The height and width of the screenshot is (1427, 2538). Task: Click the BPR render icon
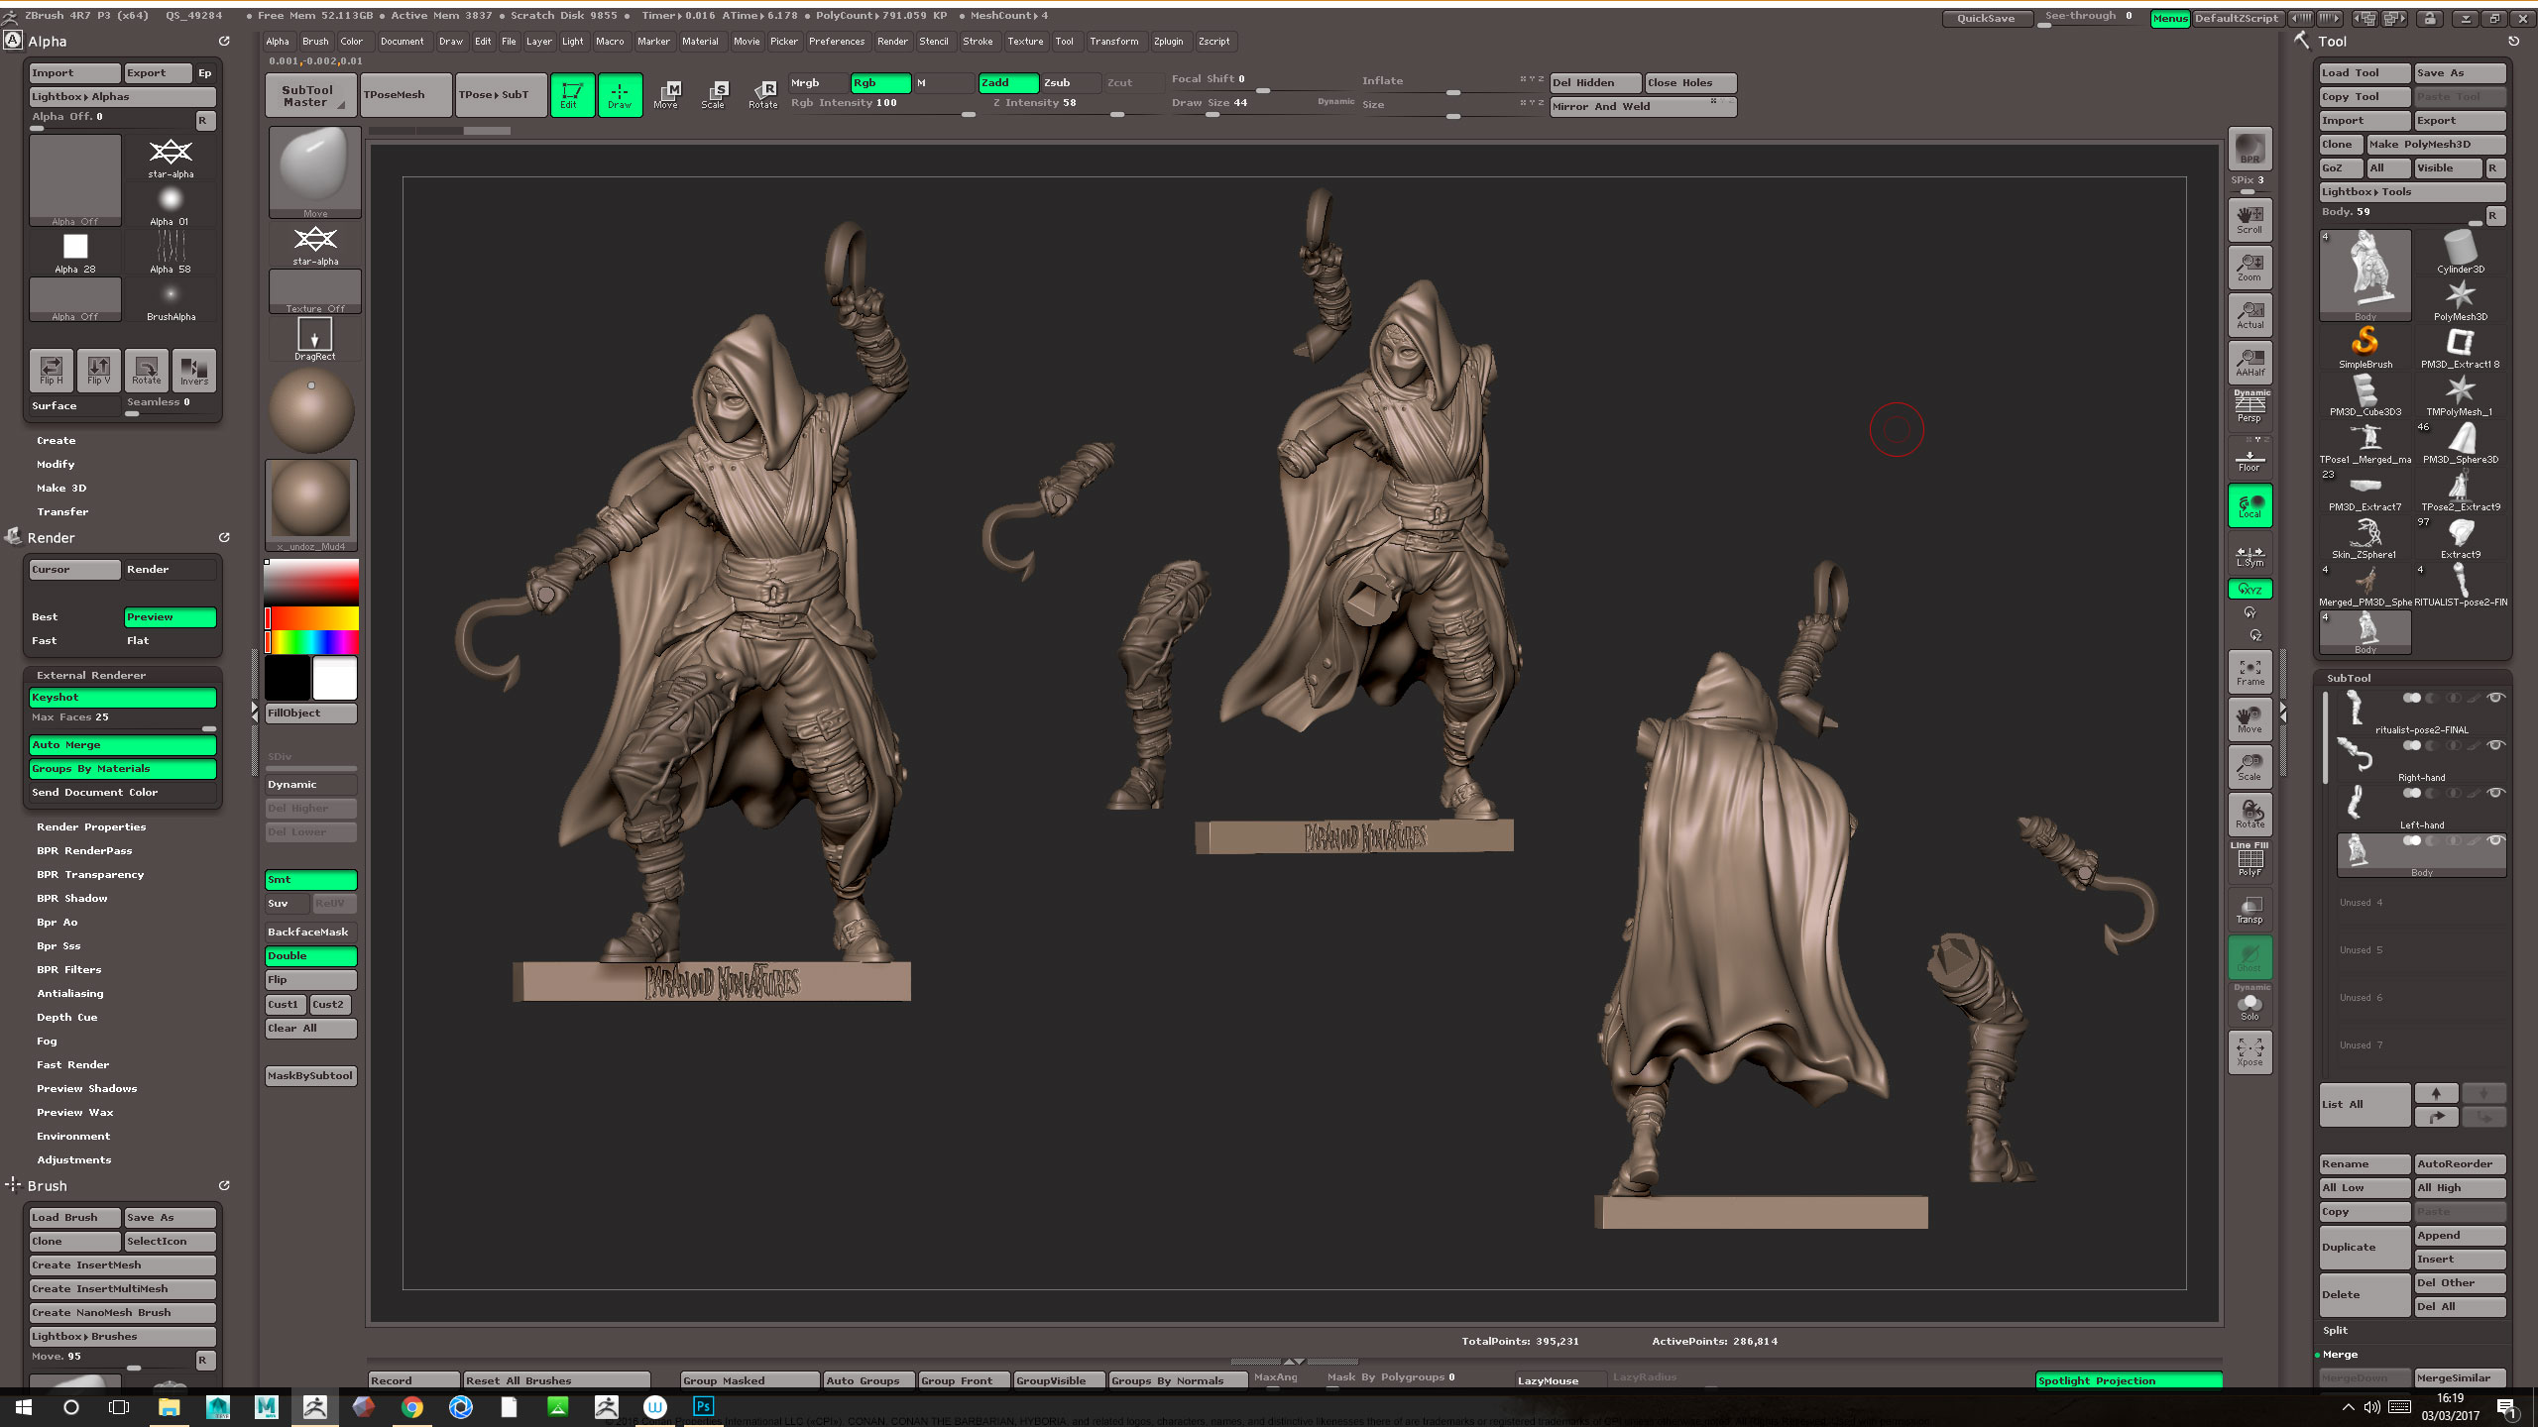(2250, 150)
